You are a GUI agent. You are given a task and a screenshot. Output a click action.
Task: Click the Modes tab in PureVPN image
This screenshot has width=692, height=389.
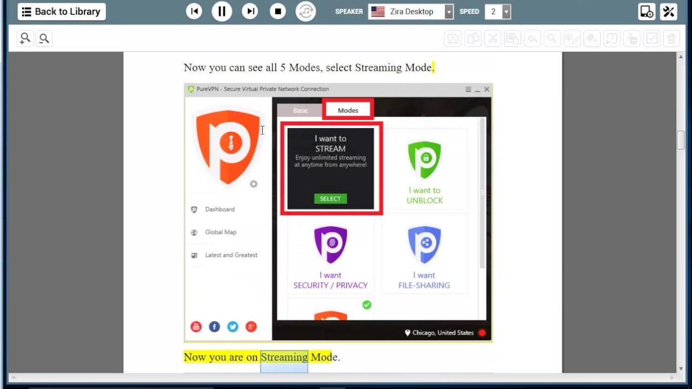(x=348, y=110)
